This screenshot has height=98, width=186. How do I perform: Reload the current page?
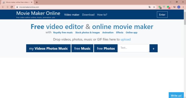click(12, 7)
